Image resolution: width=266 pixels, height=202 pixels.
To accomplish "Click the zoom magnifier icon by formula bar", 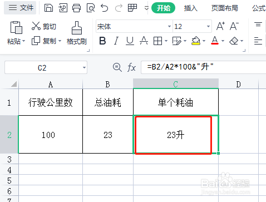I will click(x=117, y=67).
